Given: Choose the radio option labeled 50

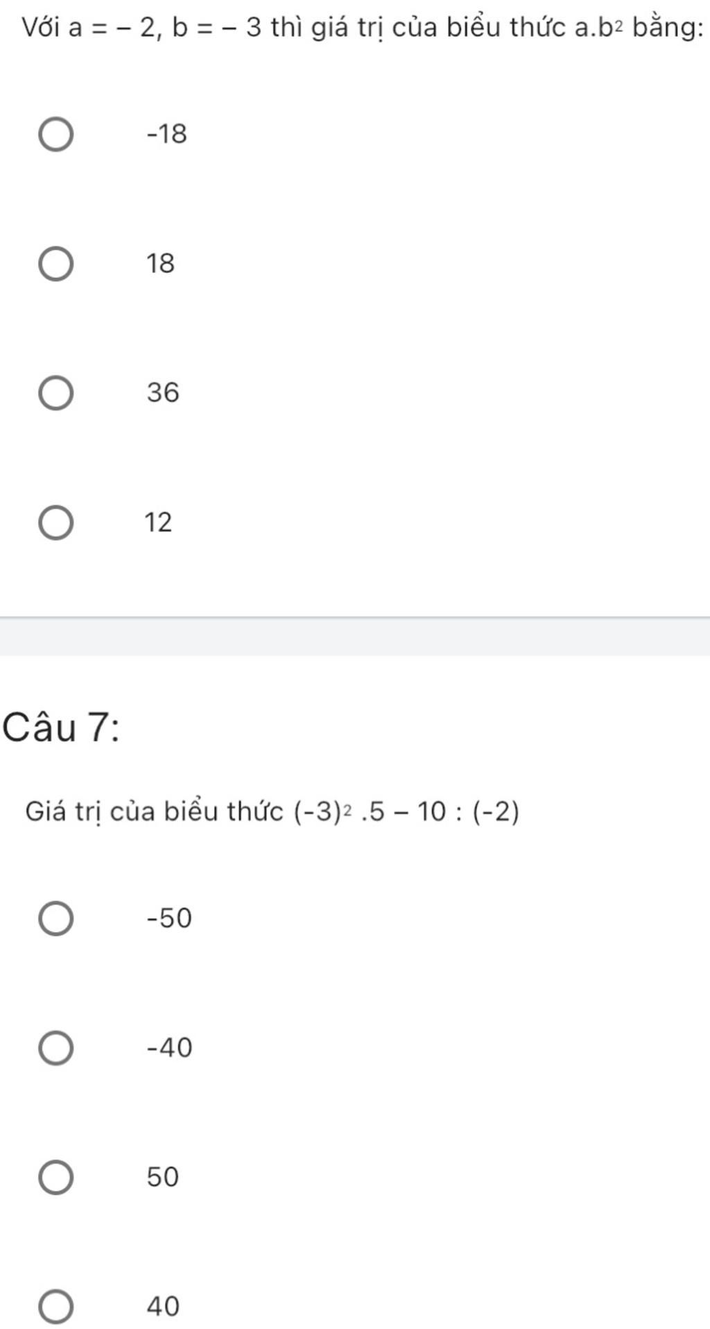Looking at the screenshot, I should [55, 1178].
